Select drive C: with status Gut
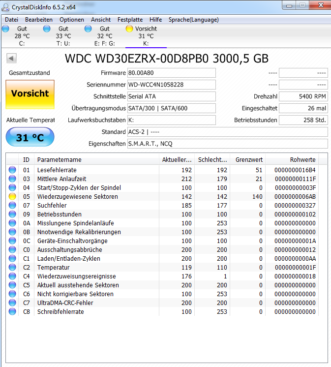This screenshot has width=331, height=367. (22, 36)
